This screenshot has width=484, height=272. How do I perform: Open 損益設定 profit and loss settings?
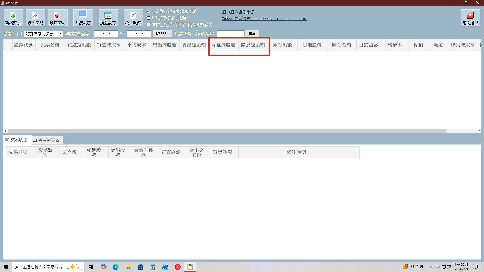(x=108, y=18)
